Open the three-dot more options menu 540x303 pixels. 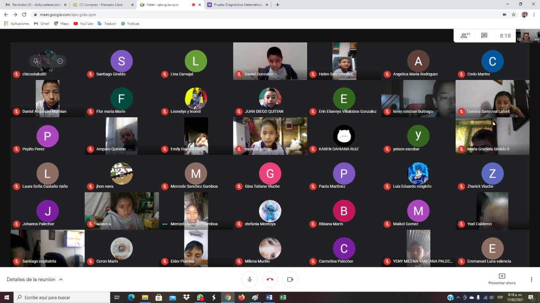(531, 279)
